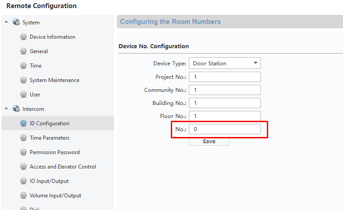Click the blue ID Configuration gear icon

coord(23,123)
